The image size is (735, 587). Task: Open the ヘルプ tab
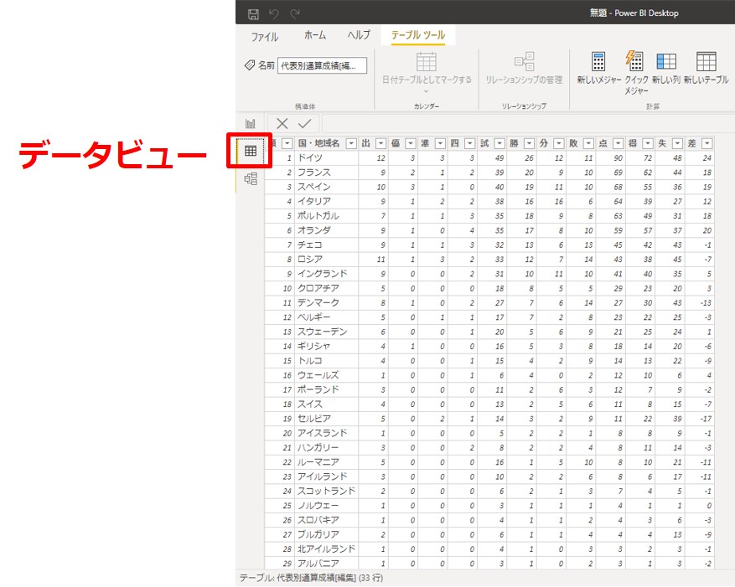click(359, 36)
